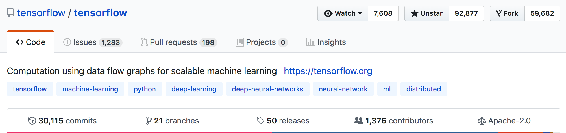
Task: Click the language breakdown color bar
Action: click(284, 132)
